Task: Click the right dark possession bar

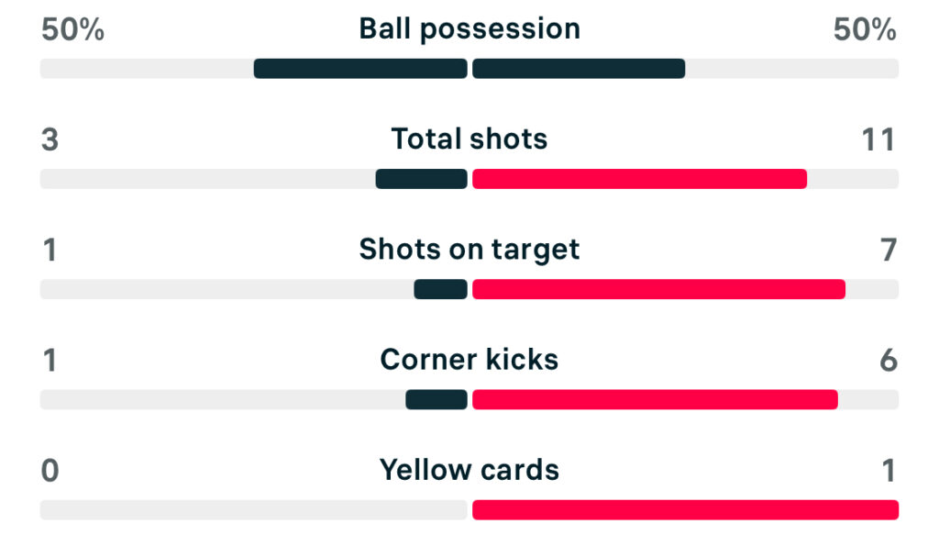Action: click(x=579, y=69)
